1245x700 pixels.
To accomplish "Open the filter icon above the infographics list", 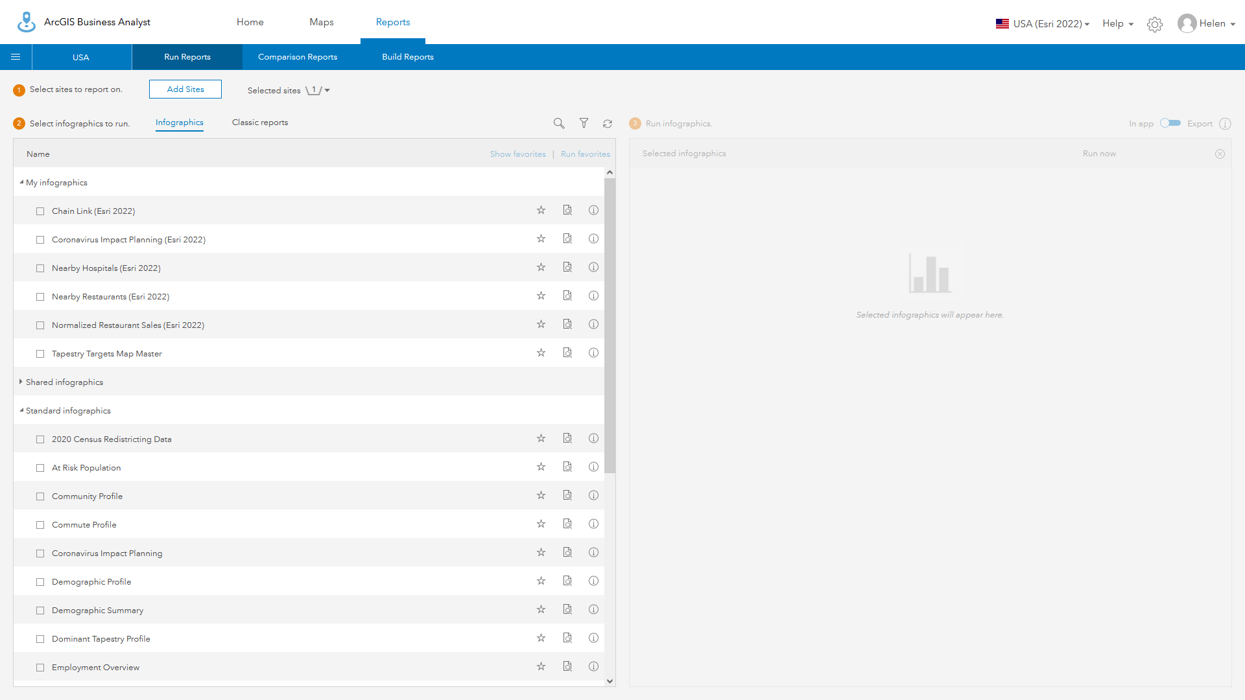I will [x=583, y=123].
